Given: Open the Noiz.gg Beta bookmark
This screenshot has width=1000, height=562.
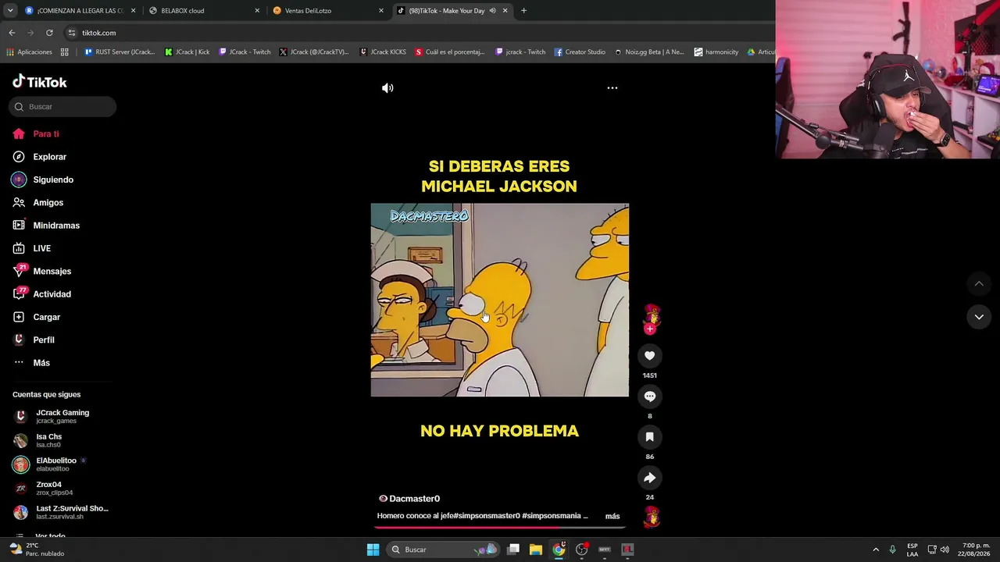Looking at the screenshot, I should (649, 52).
